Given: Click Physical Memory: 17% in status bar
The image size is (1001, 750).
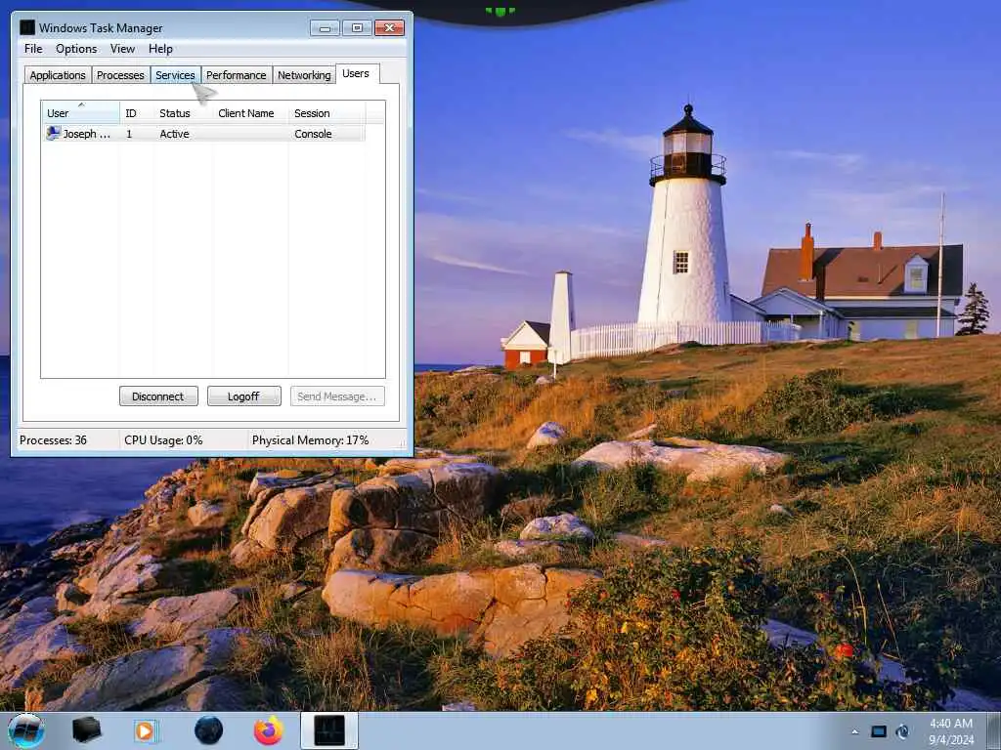Looking at the screenshot, I should pyautogui.click(x=310, y=440).
